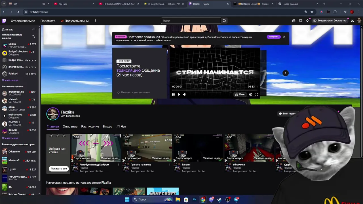The width and height of the screenshot is (363, 204).
Task: Sort followed channels with the arrows icon
Action: (33, 36)
